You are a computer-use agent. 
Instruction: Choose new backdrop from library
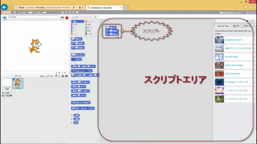[x=3, y=95]
